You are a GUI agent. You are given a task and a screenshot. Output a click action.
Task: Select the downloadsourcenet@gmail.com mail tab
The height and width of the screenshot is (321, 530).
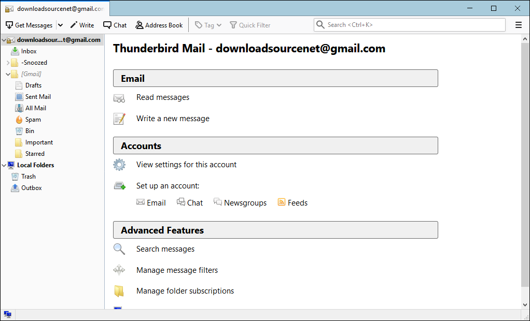click(x=55, y=9)
